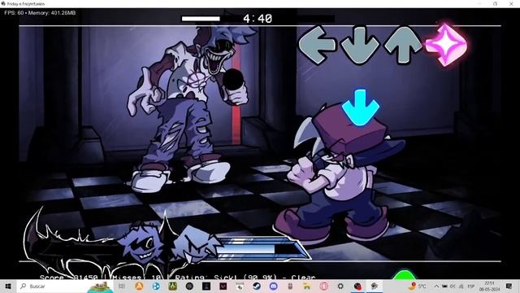The height and width of the screenshot is (293, 520).
Task: Click the FPS and Memory counter
Action: click(x=40, y=13)
